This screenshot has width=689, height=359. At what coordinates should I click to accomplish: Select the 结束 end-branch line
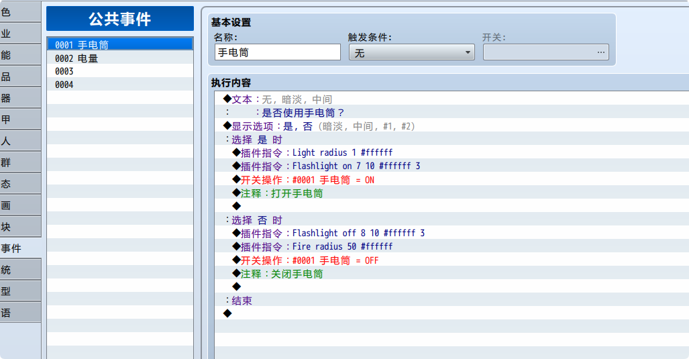pos(452,301)
